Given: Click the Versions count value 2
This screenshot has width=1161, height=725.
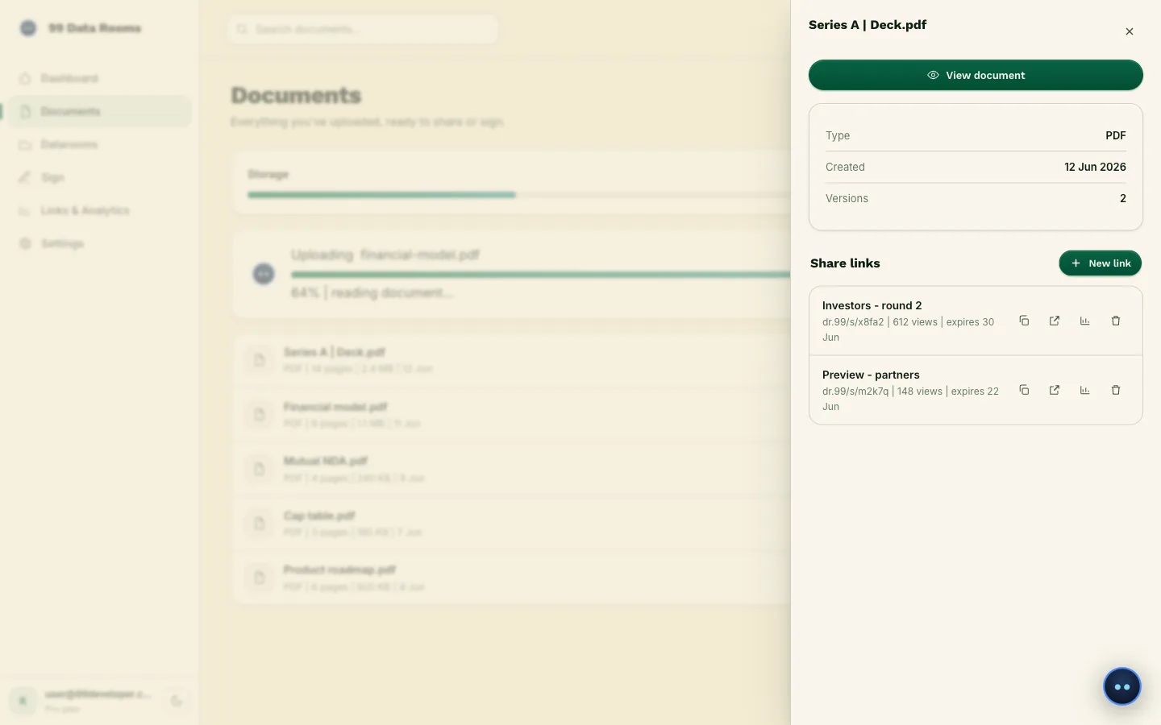Looking at the screenshot, I should tap(1122, 198).
